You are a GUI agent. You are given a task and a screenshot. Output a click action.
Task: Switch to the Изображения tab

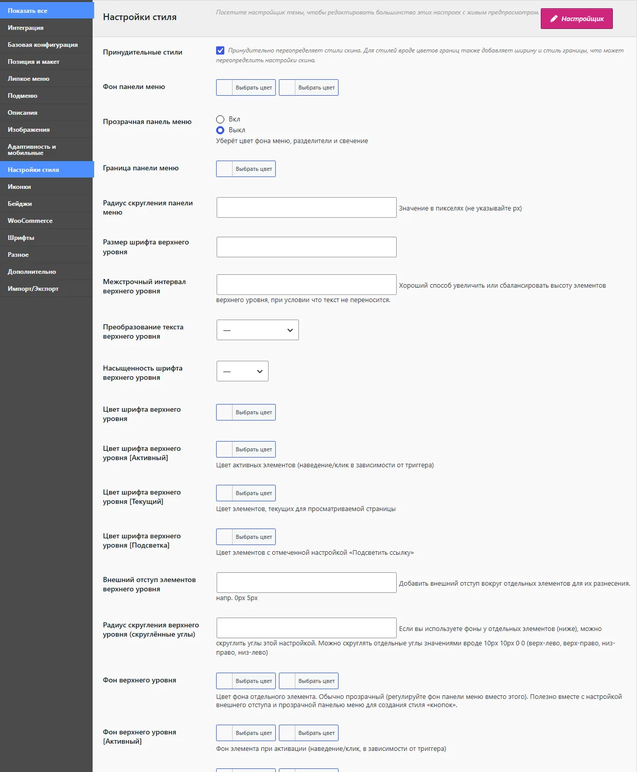(46, 130)
